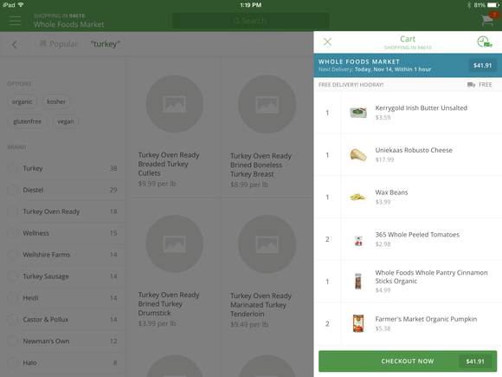Tap Next Delivery Today, Nov 14 text

tap(375, 69)
